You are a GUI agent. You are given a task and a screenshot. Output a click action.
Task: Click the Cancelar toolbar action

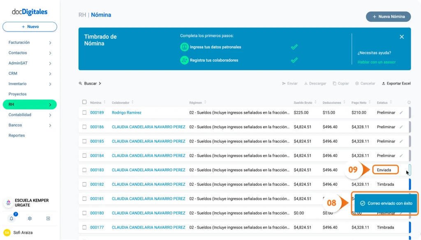(x=365, y=84)
